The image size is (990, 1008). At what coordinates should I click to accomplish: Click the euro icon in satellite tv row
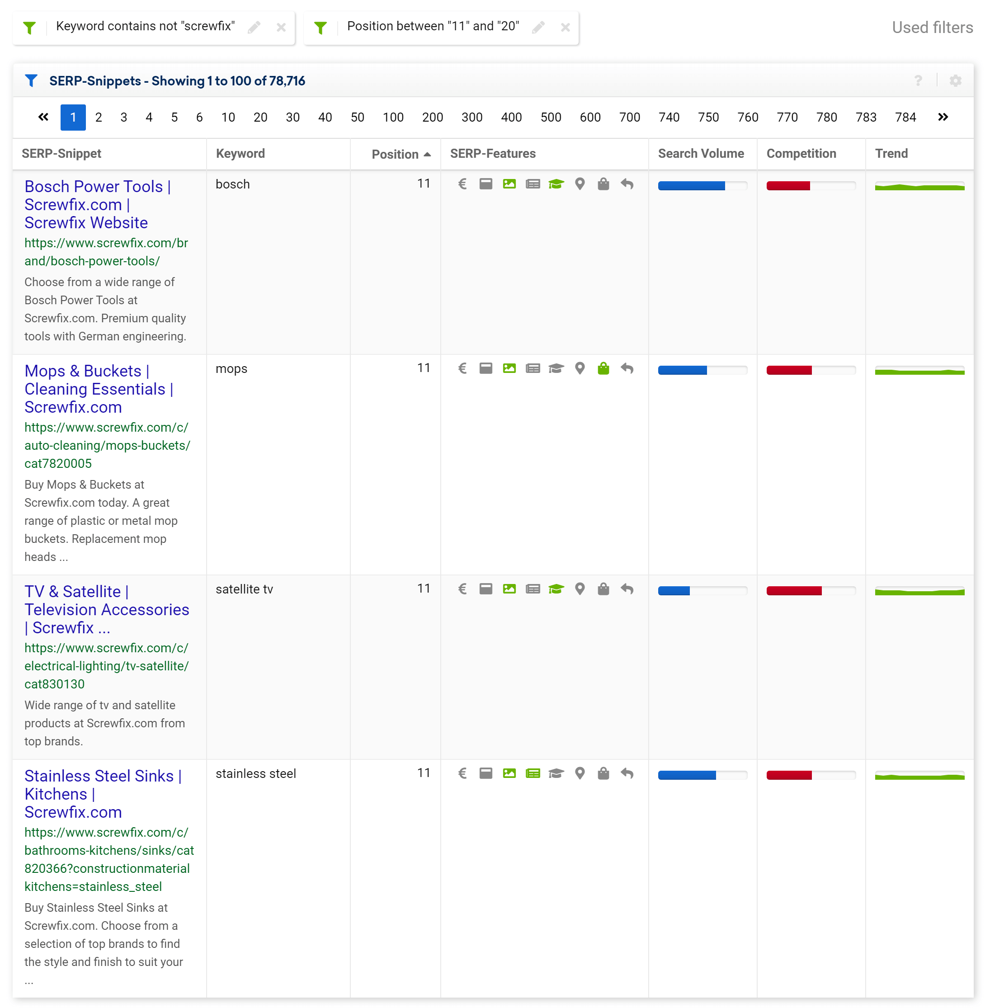(462, 589)
